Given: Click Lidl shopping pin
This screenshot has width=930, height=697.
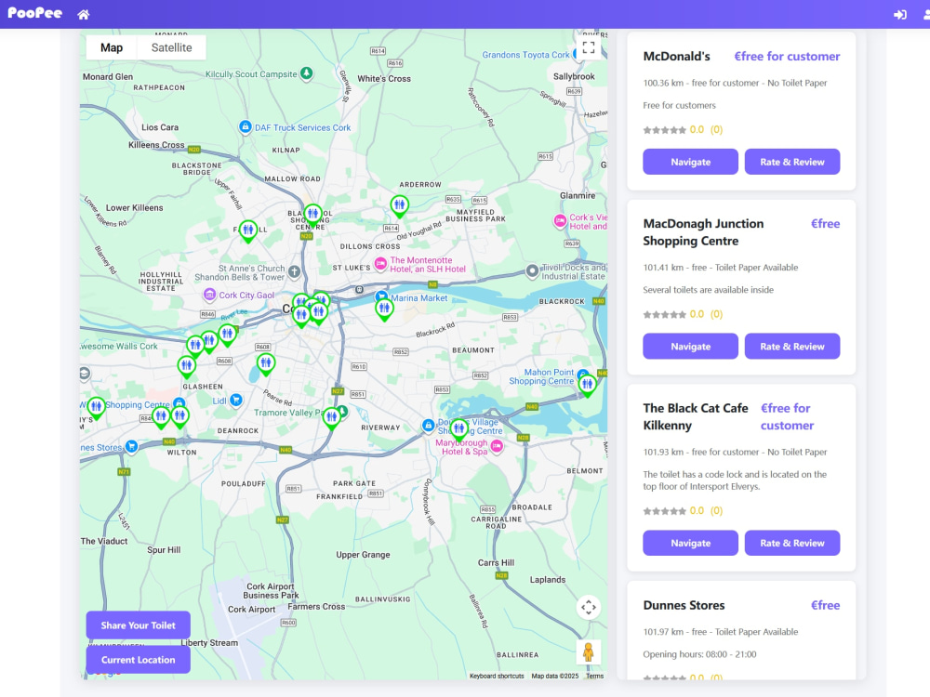Looking at the screenshot, I should click(x=236, y=400).
